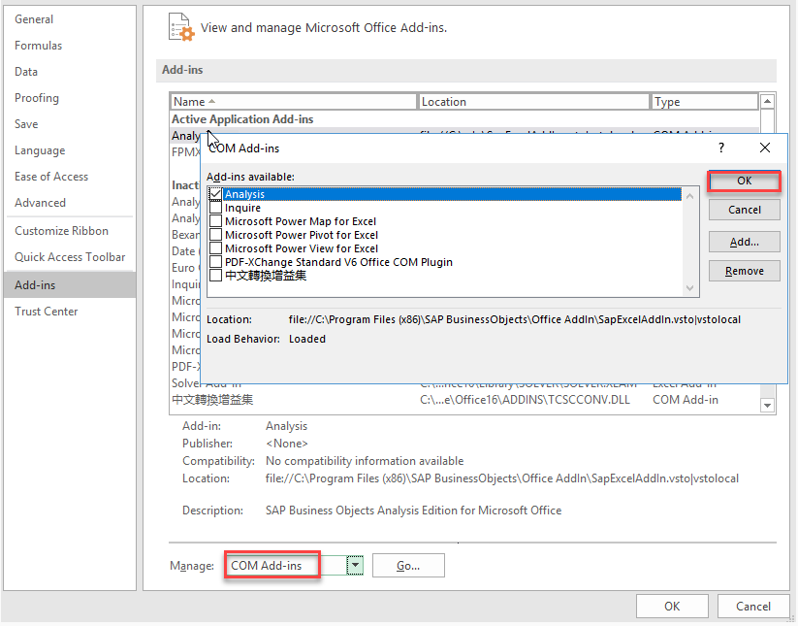Sort add-ins by the Name column
This screenshot has height=626, width=798.
[x=189, y=101]
